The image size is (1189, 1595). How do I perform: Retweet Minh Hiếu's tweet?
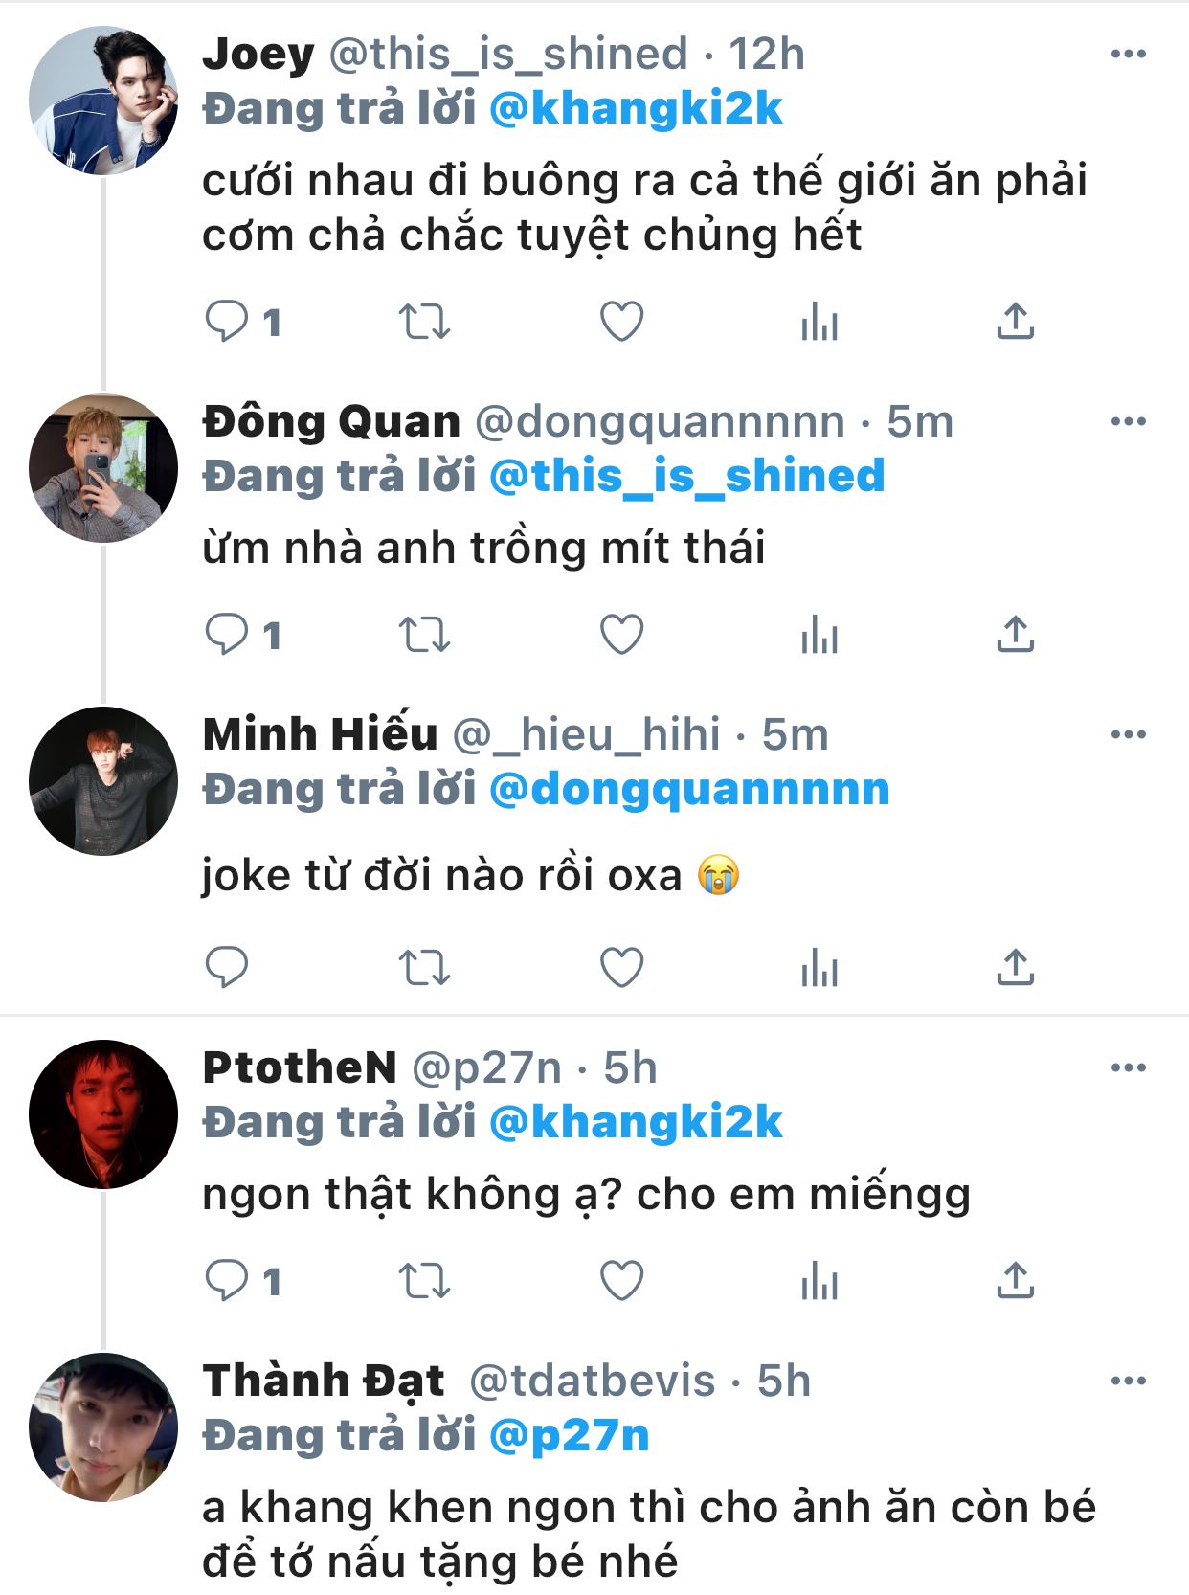(x=424, y=967)
